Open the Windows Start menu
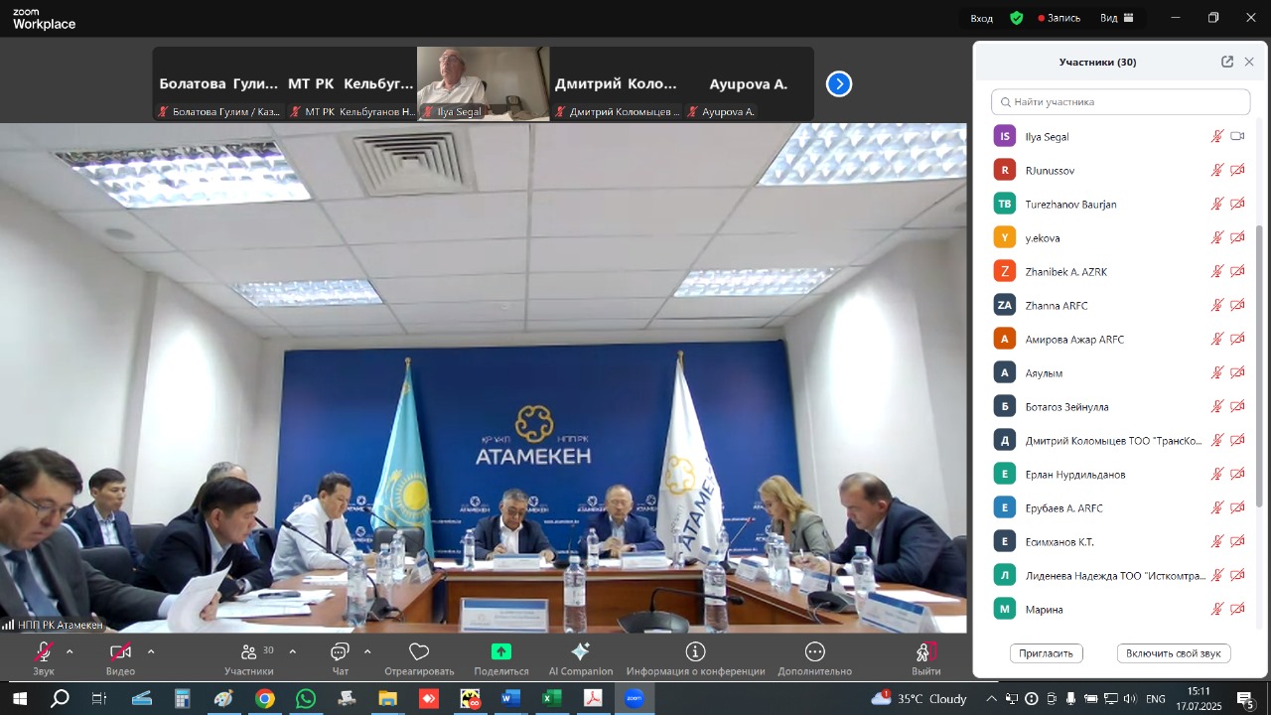This screenshot has height=715, width=1271. (x=19, y=699)
